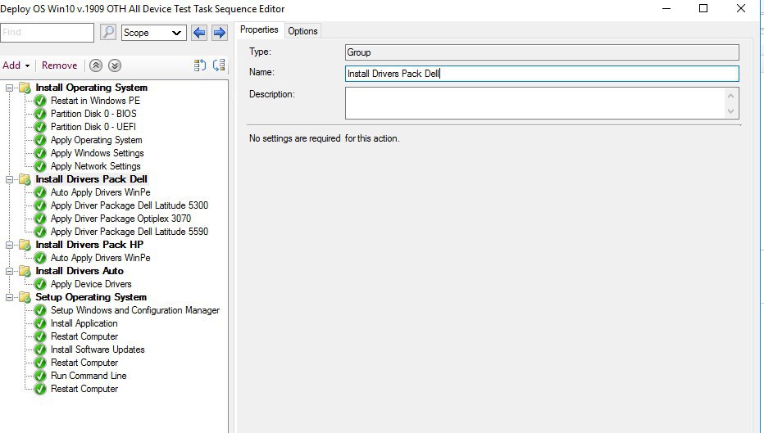Go to next search result arrow
This screenshot has height=433, width=764.
point(219,33)
